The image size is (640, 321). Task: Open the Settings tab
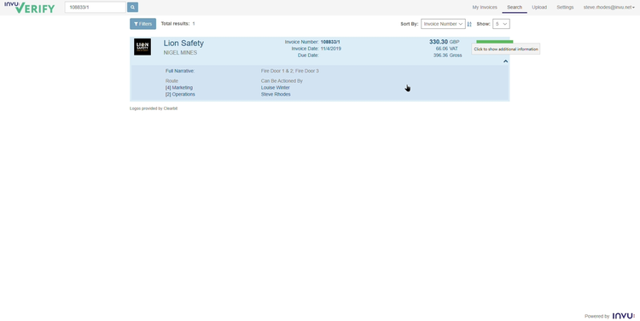(565, 8)
